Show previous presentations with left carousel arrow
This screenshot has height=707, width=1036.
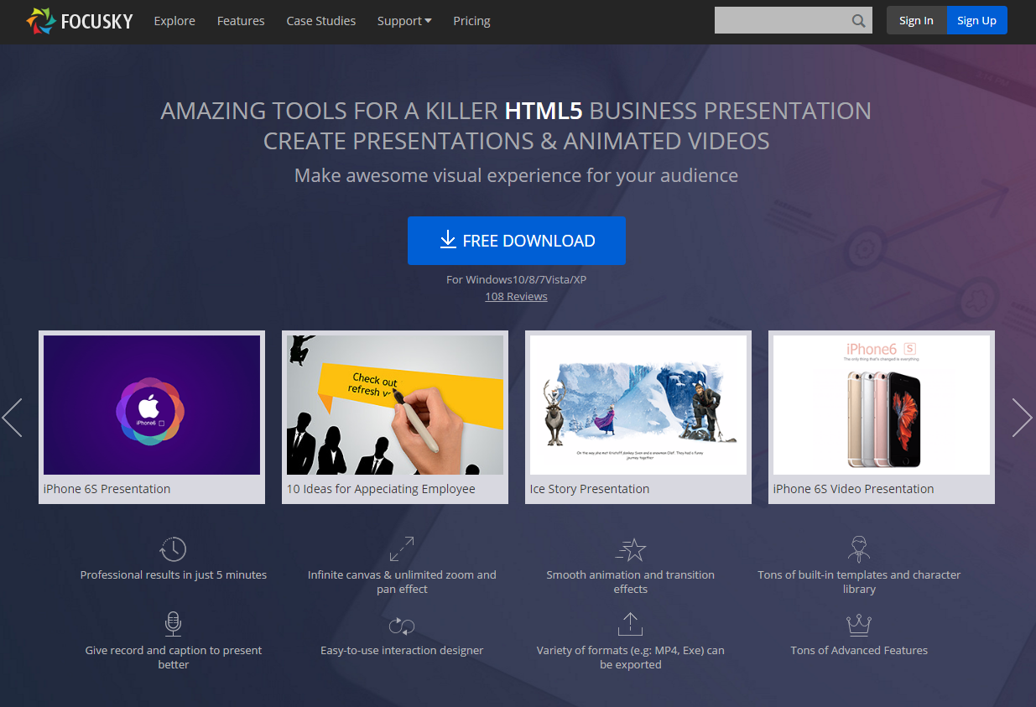point(13,418)
